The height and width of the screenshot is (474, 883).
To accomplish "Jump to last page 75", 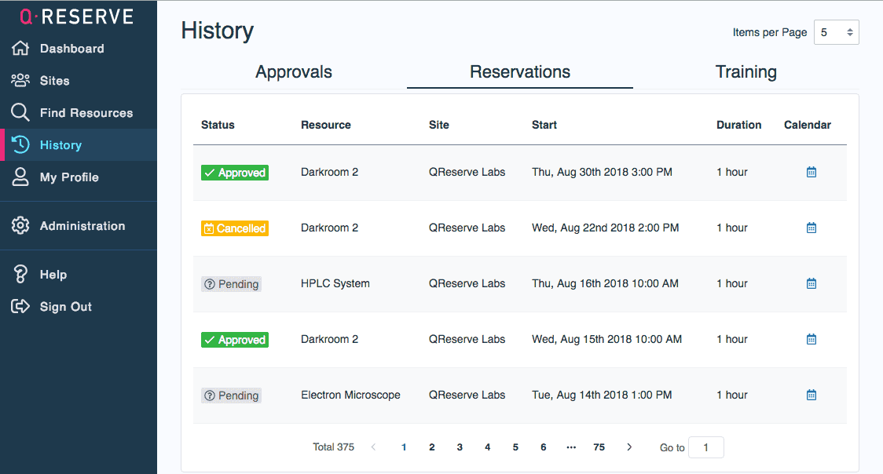I will pyautogui.click(x=599, y=447).
